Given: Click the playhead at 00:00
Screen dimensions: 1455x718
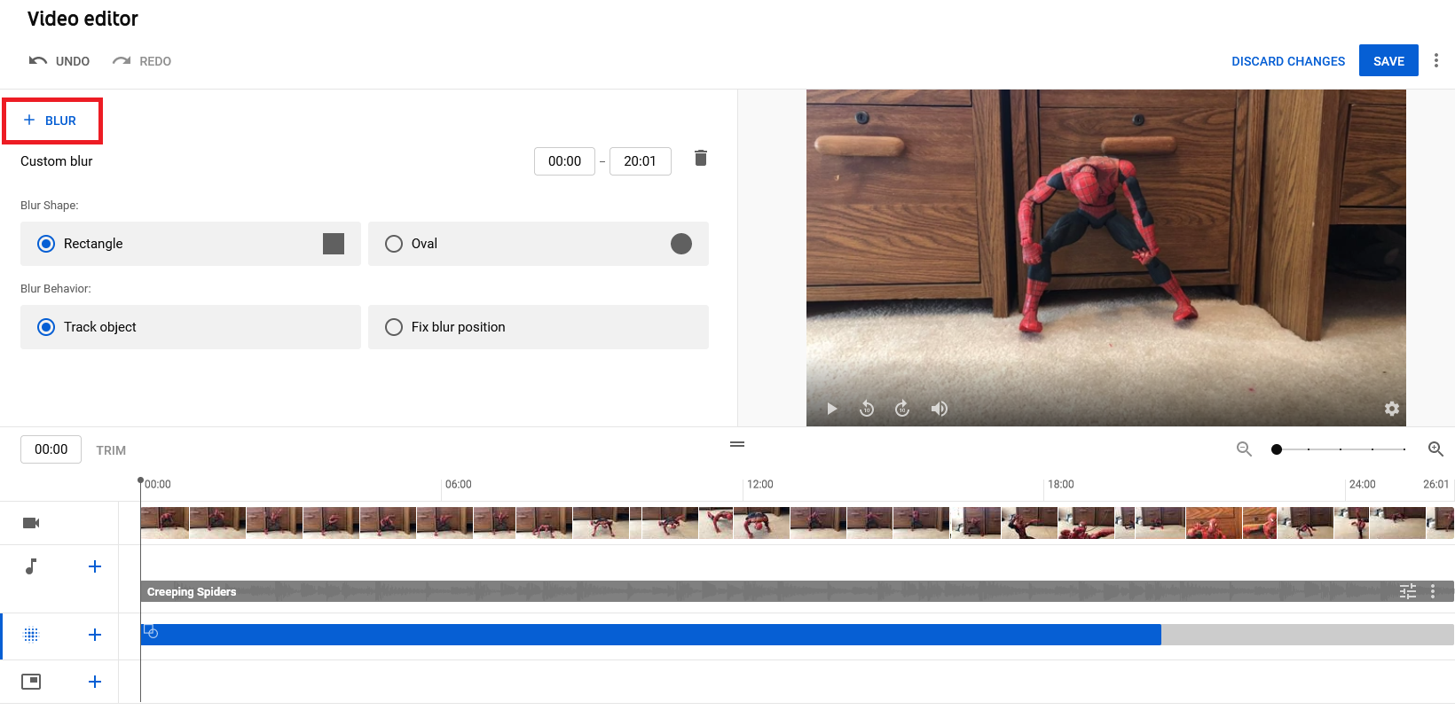Looking at the screenshot, I should pyautogui.click(x=140, y=480).
